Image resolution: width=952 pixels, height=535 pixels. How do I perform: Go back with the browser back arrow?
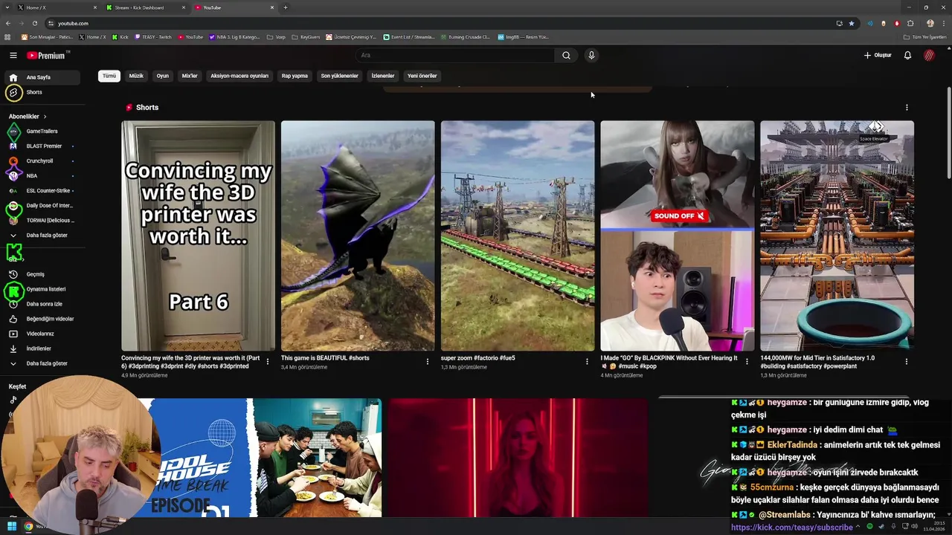(x=8, y=23)
